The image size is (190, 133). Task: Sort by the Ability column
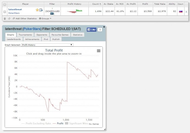point(172,4)
